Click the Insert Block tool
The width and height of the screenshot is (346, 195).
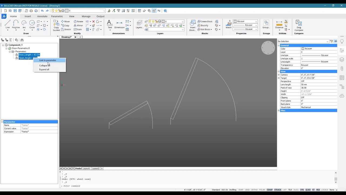click(192, 25)
